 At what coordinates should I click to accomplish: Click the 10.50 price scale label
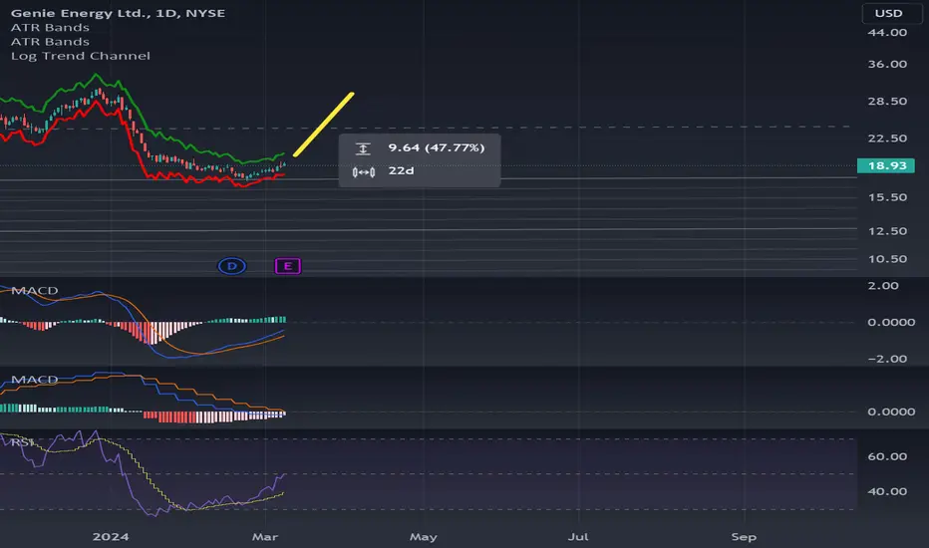coord(887,259)
